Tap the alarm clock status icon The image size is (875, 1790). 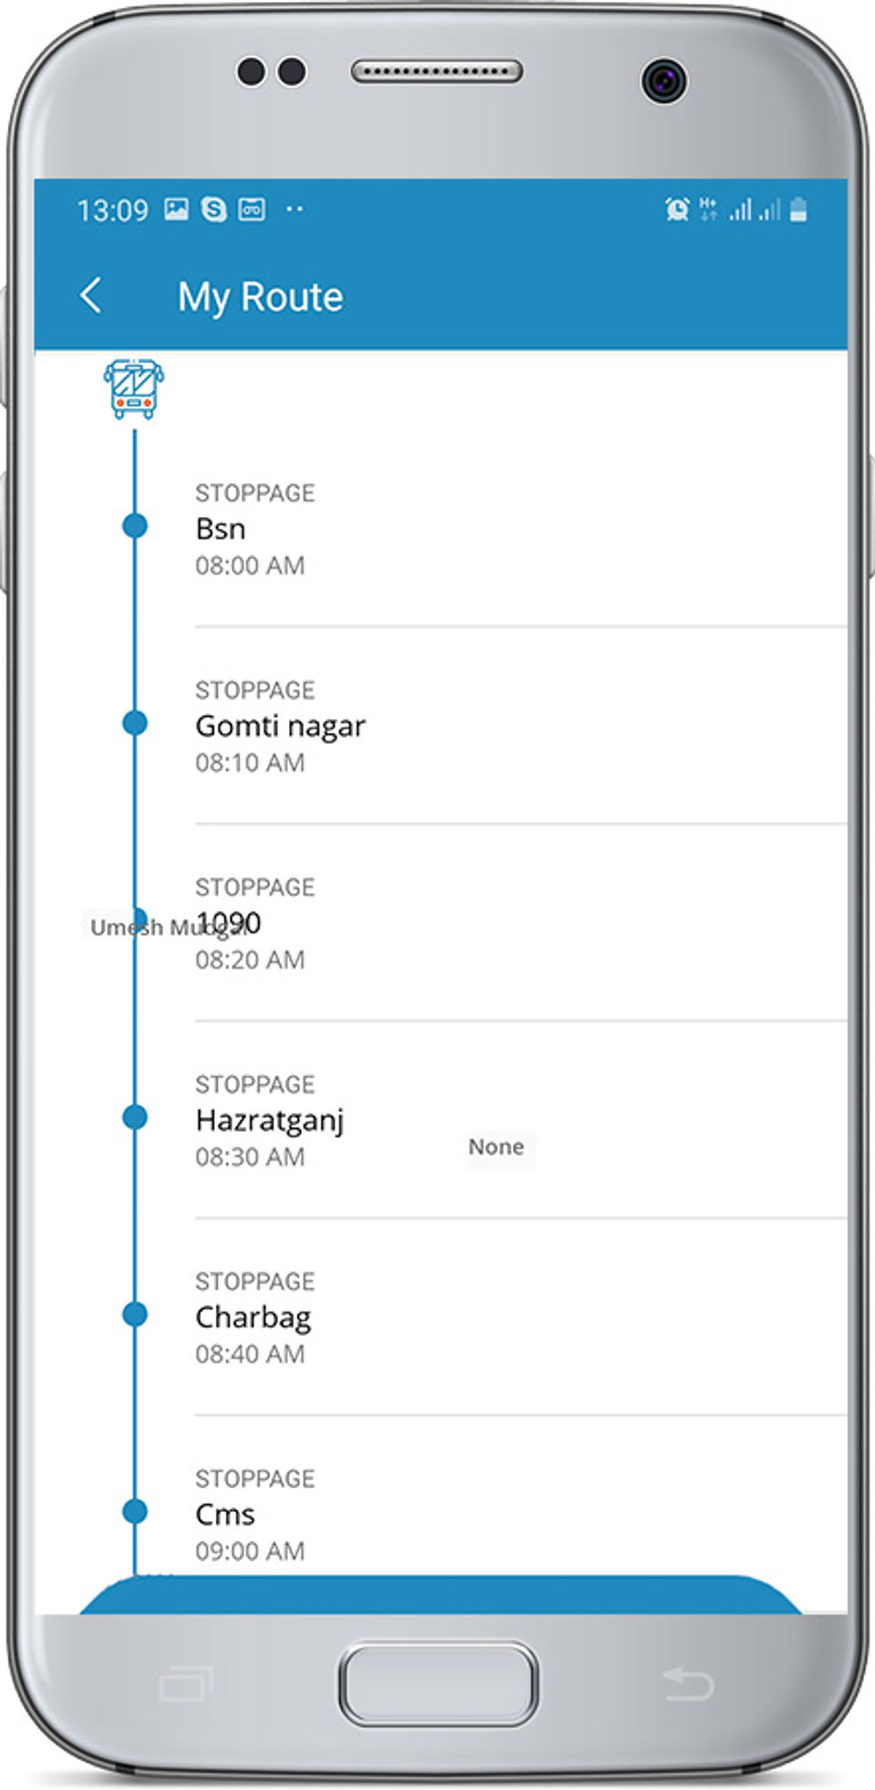[x=676, y=210]
